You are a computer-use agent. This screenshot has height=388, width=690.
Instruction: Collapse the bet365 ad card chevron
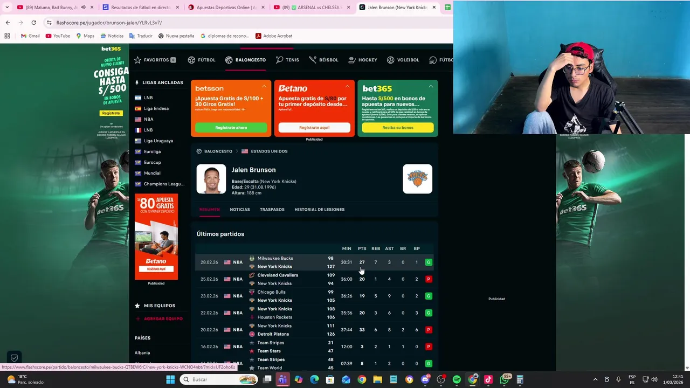tap(431, 86)
